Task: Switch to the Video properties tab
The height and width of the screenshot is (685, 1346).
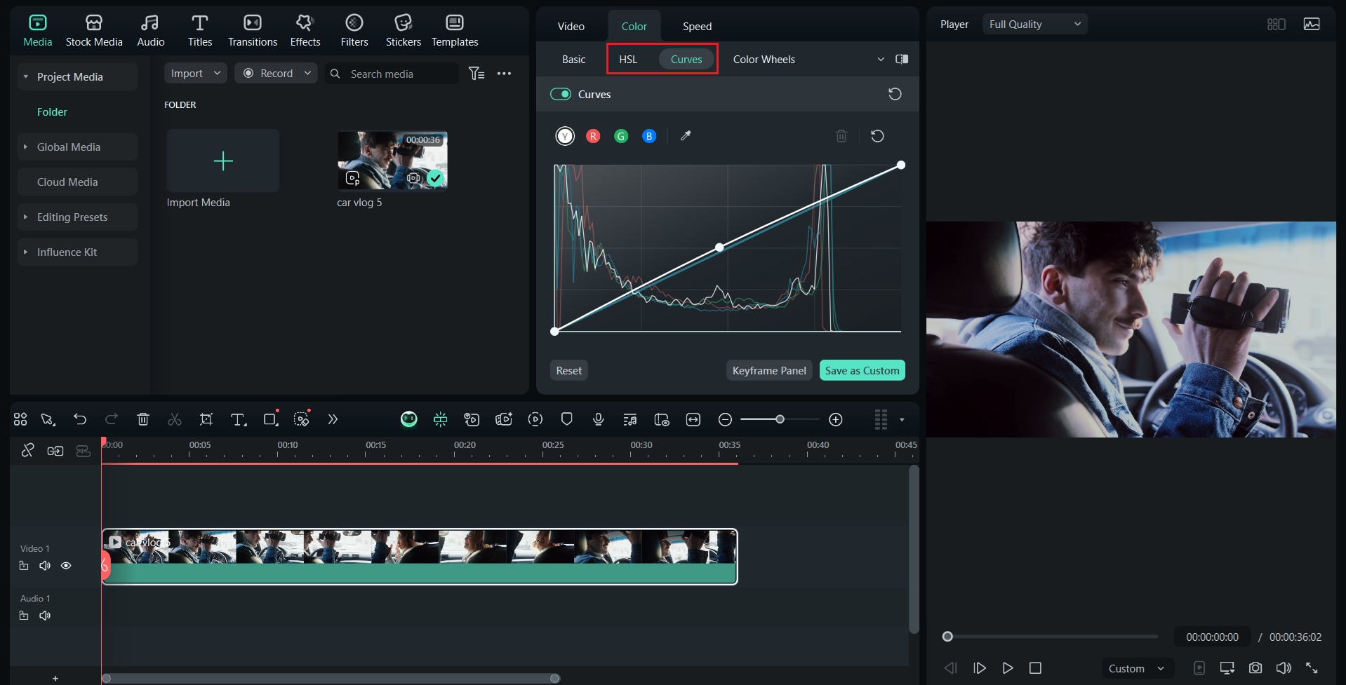Action: [571, 26]
